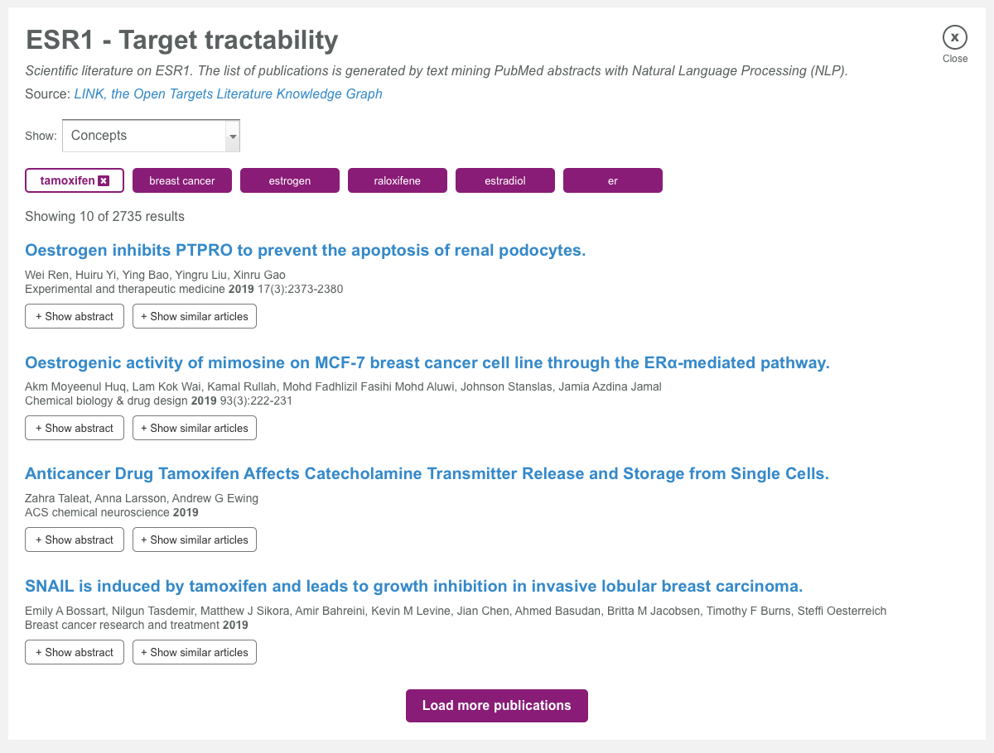Screen dimensions: 994x753
Task: Select the estrogen concept chip
Action: [x=290, y=180]
